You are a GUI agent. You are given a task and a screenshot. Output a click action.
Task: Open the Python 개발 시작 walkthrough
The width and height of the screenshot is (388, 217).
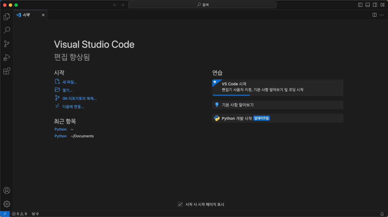click(x=278, y=118)
